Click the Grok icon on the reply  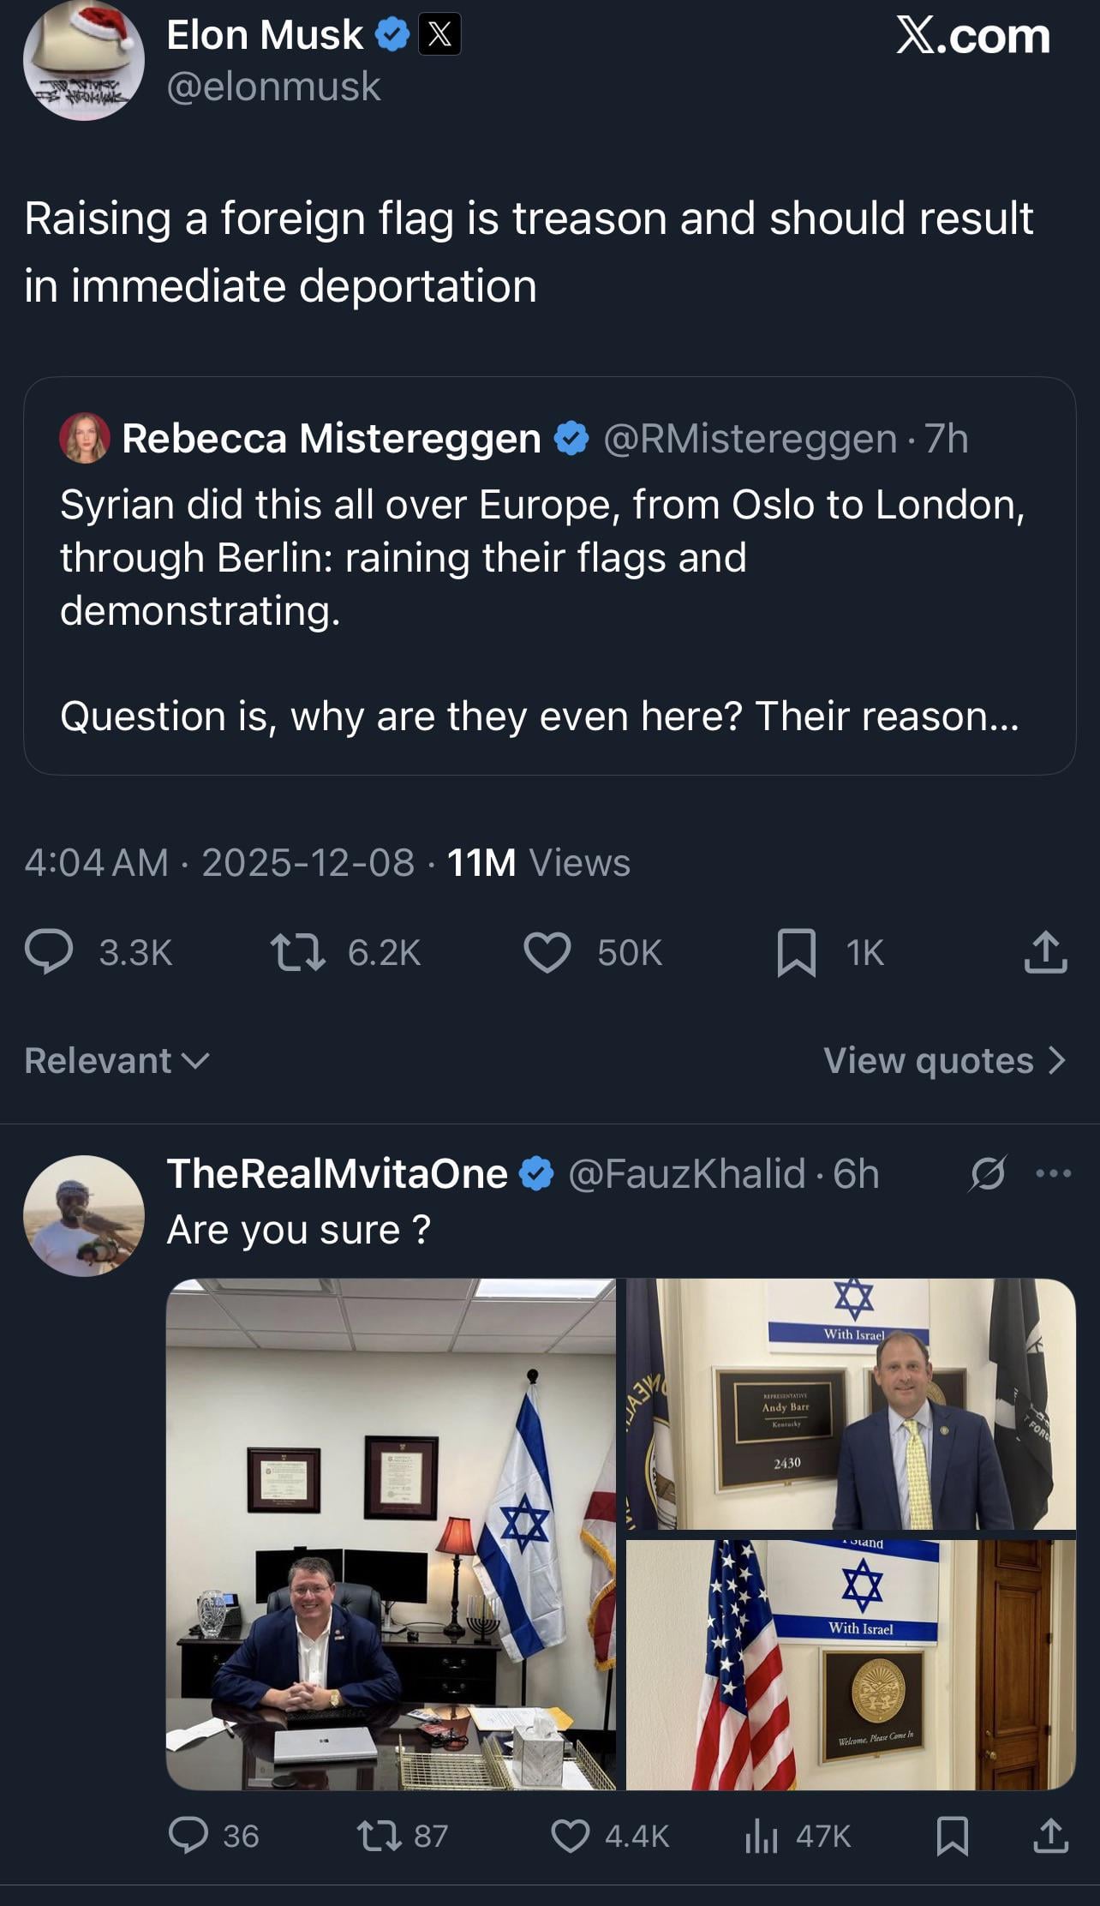coord(987,1173)
